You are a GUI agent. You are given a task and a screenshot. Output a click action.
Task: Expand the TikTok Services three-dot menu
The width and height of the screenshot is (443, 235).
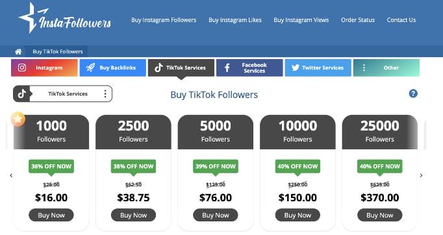(x=105, y=93)
